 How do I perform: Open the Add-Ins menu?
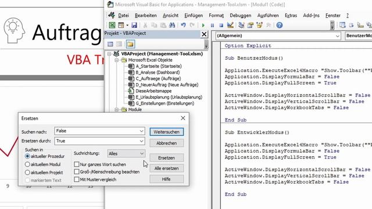311,16
